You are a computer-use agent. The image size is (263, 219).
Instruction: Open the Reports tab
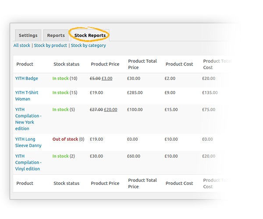coord(56,35)
